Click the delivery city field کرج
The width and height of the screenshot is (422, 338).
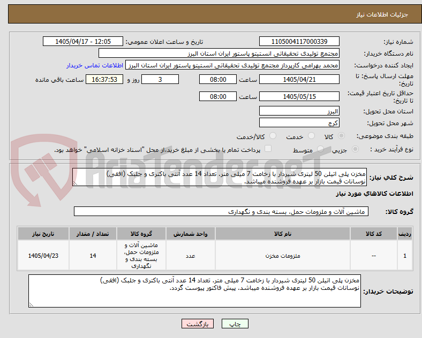coord(299,123)
